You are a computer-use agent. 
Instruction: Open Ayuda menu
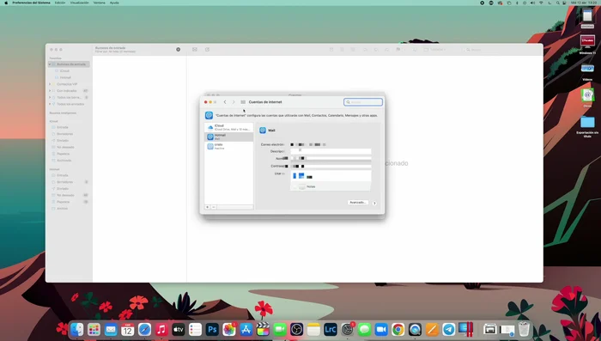point(114,3)
